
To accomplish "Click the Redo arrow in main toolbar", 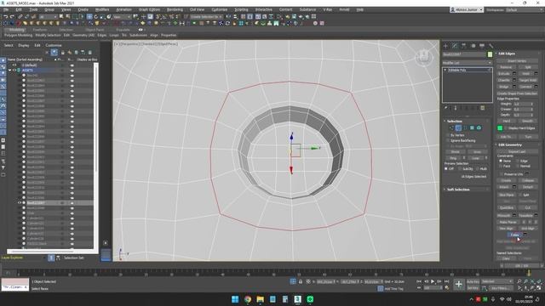I will click(x=12, y=17).
